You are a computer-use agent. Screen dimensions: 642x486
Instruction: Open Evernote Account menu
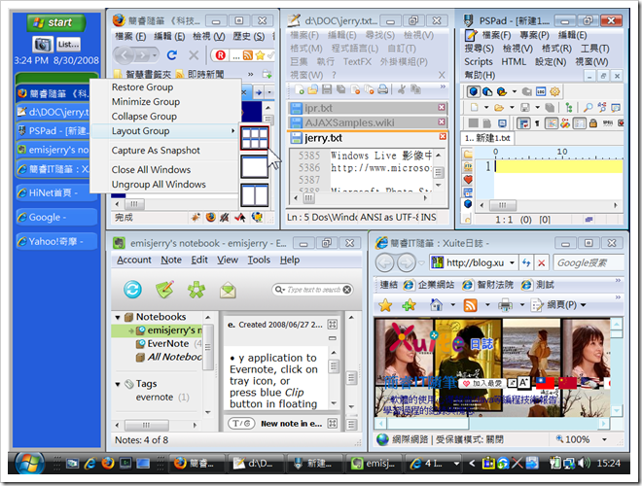pos(134,260)
